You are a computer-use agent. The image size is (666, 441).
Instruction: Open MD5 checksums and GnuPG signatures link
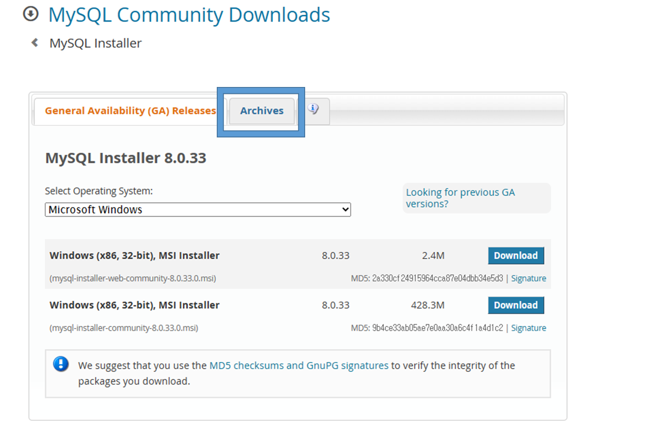[x=299, y=365]
